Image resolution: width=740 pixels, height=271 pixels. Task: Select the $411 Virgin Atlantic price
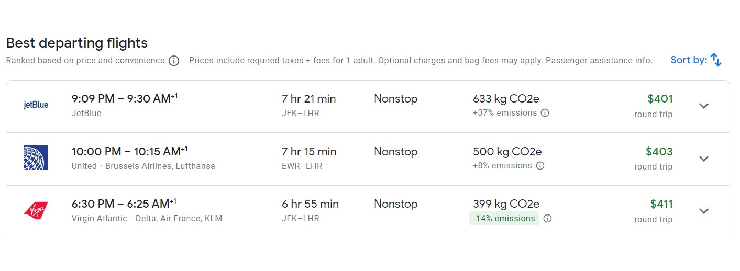(x=661, y=204)
